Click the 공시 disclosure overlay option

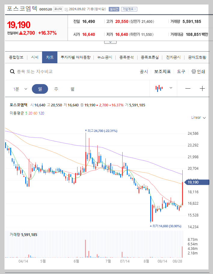pos(144,71)
